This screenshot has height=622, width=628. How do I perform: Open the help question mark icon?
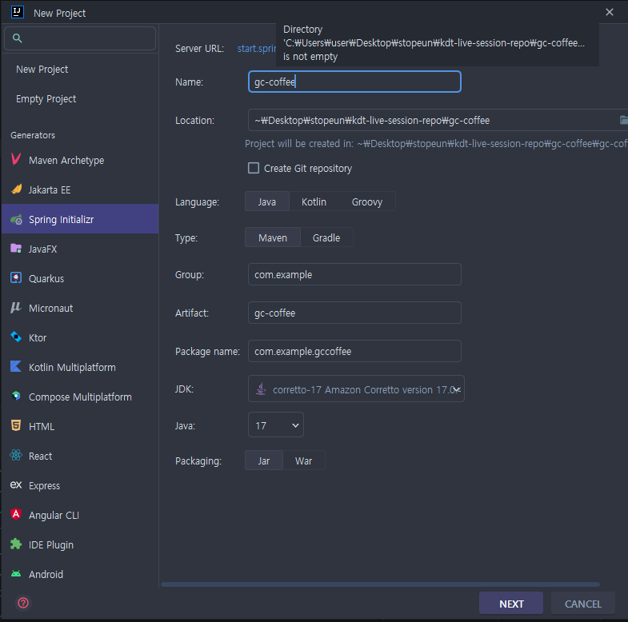click(x=23, y=603)
